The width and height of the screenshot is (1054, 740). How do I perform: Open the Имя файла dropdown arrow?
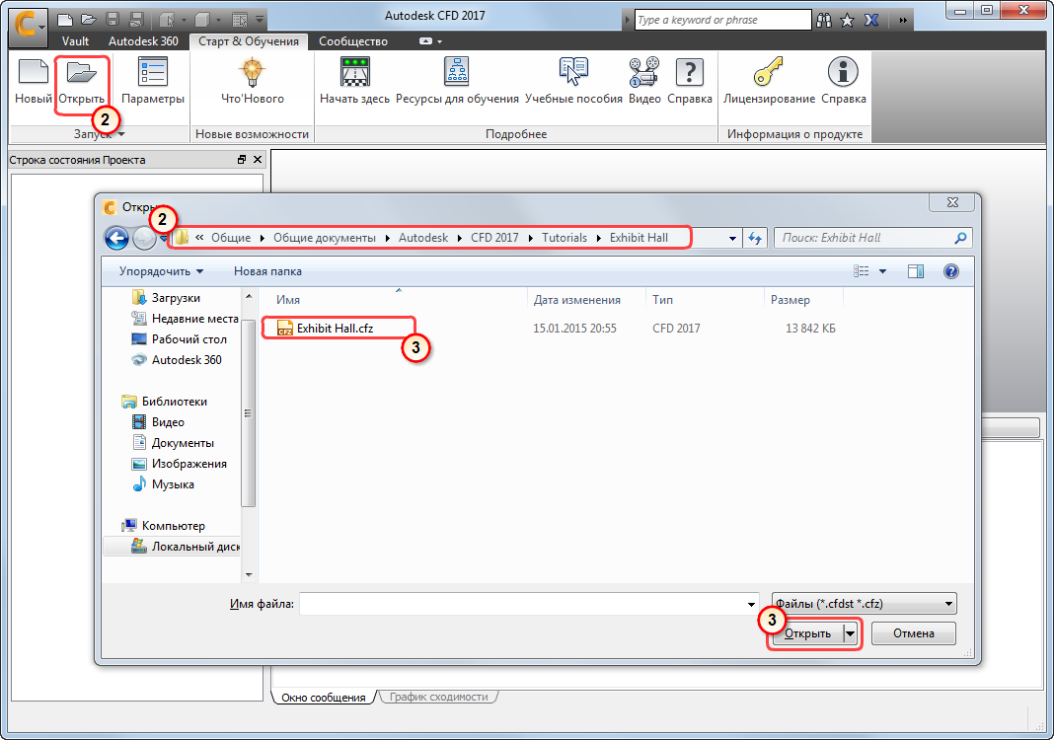point(751,604)
